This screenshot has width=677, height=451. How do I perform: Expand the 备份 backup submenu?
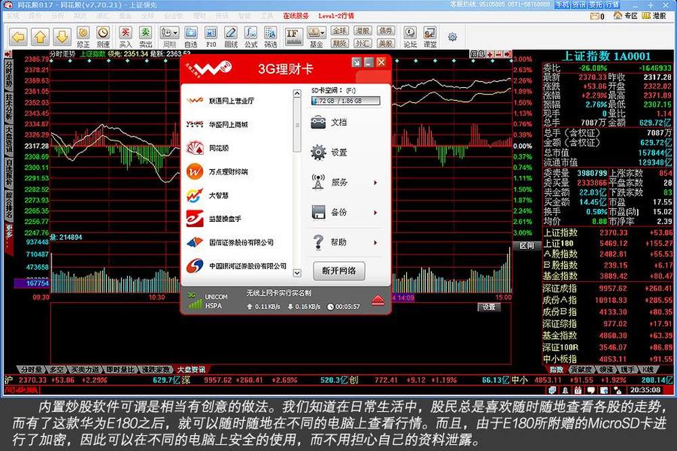tap(375, 212)
